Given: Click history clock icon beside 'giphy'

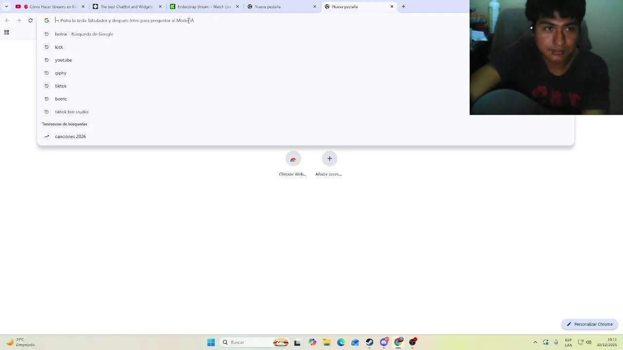Looking at the screenshot, I should (x=47, y=73).
